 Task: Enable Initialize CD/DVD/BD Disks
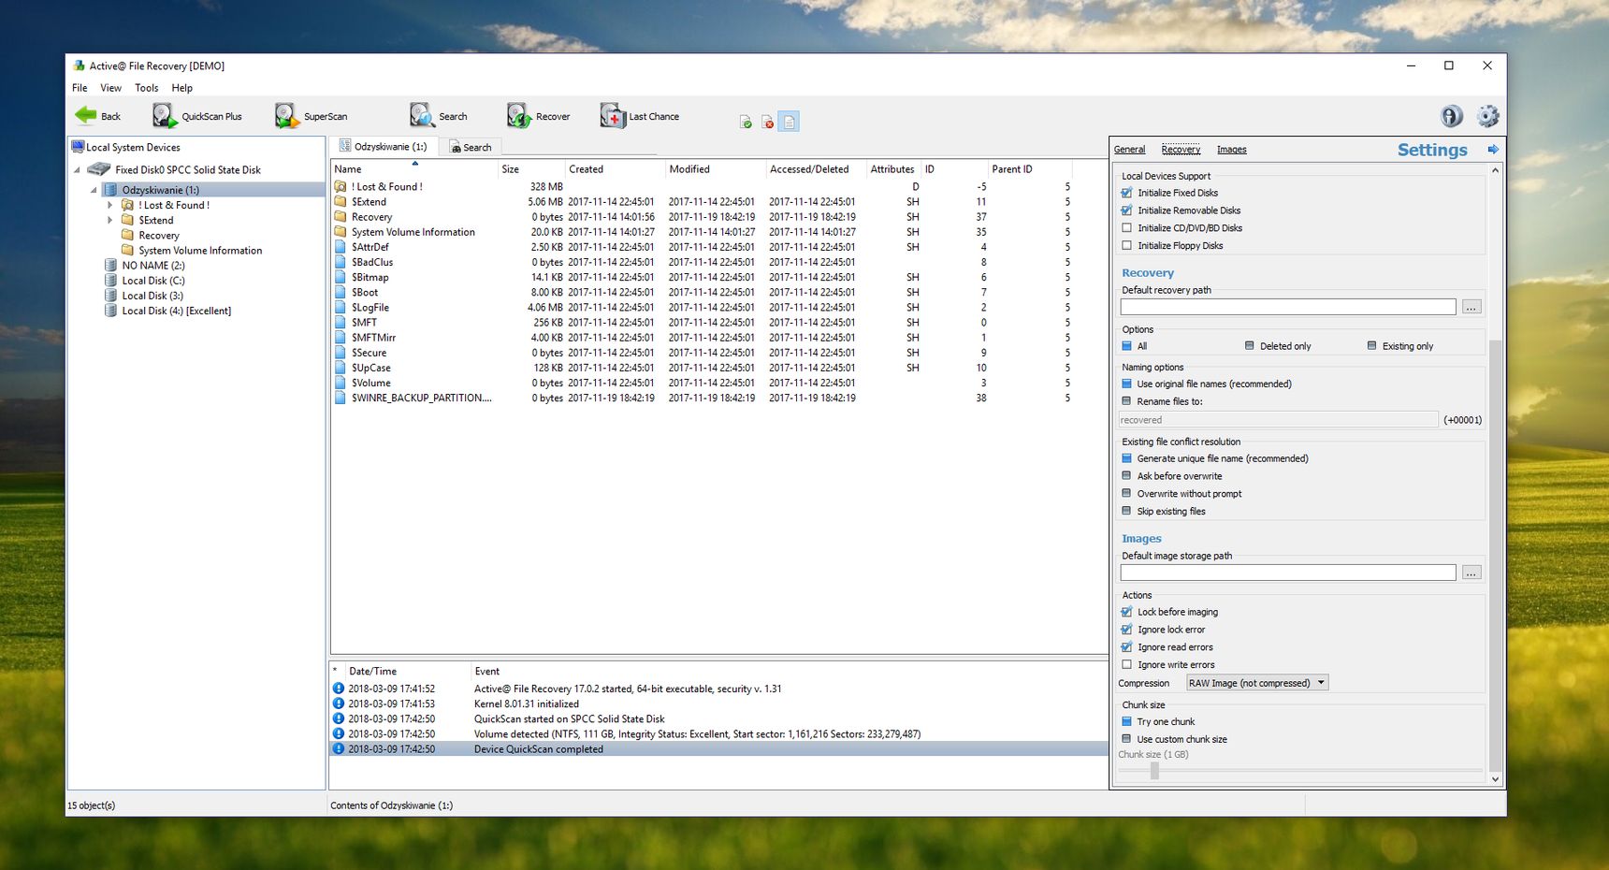pyautogui.click(x=1126, y=228)
